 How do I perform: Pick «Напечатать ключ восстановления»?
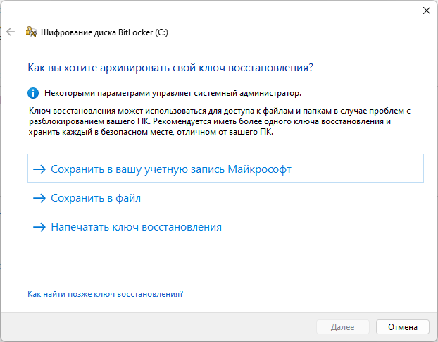point(136,227)
